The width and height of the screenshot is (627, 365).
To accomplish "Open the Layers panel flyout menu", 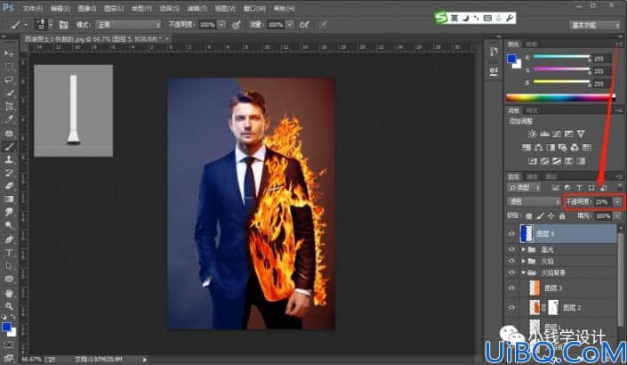I will tap(619, 176).
